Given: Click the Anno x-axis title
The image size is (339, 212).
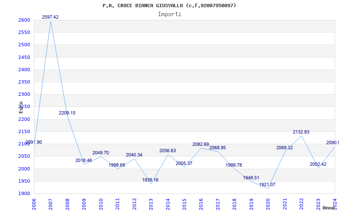Looking at the screenshot, I should pyautogui.click(x=329, y=208).
